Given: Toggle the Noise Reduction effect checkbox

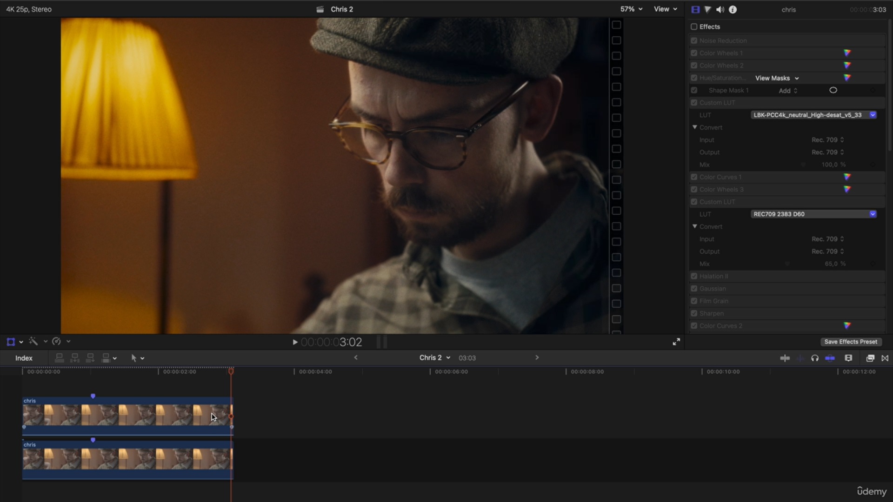Looking at the screenshot, I should tap(693, 40).
